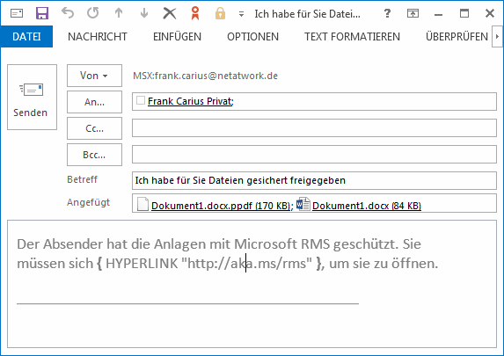Select attachment Dokument1.docx.ppdf (170 KB)
Screen dimensions: 504x356
222,206
